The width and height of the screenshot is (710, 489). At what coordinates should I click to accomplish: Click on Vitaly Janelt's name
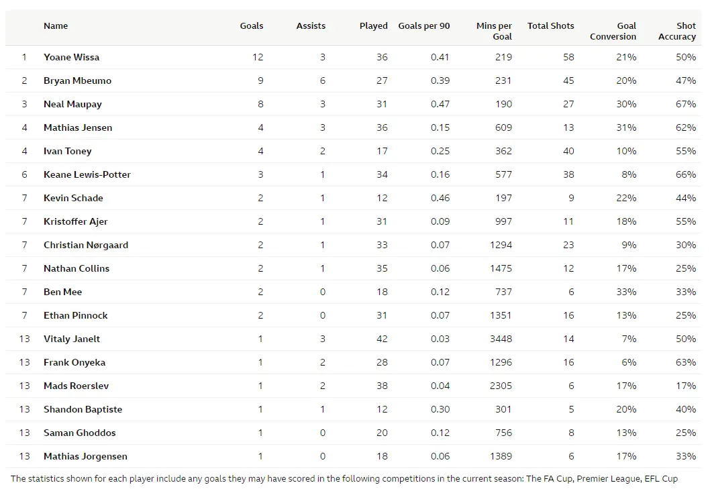click(72, 339)
